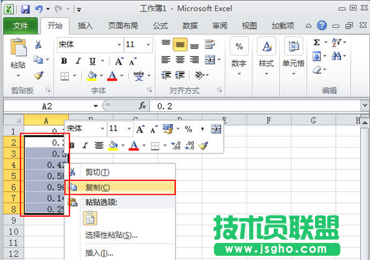Click decrease decimal icon in mini toolbar
370x260 pixels.
[190, 145]
